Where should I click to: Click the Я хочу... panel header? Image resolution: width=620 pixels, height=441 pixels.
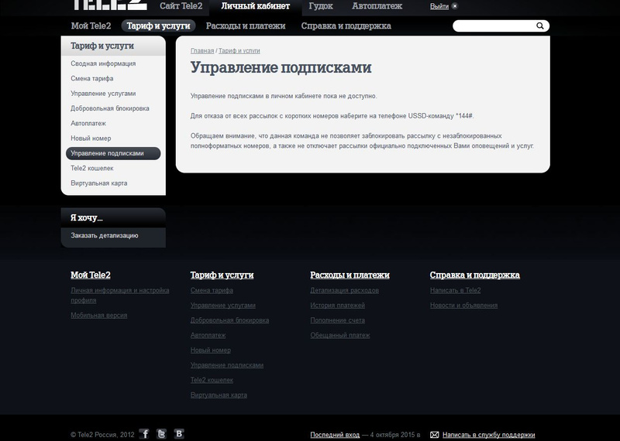113,218
